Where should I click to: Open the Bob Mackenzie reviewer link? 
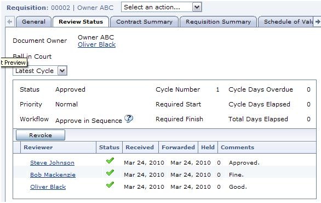click(x=53, y=175)
